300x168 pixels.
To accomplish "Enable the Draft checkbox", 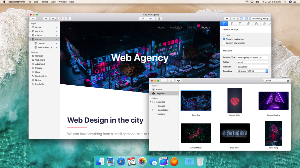I will coord(224,36).
